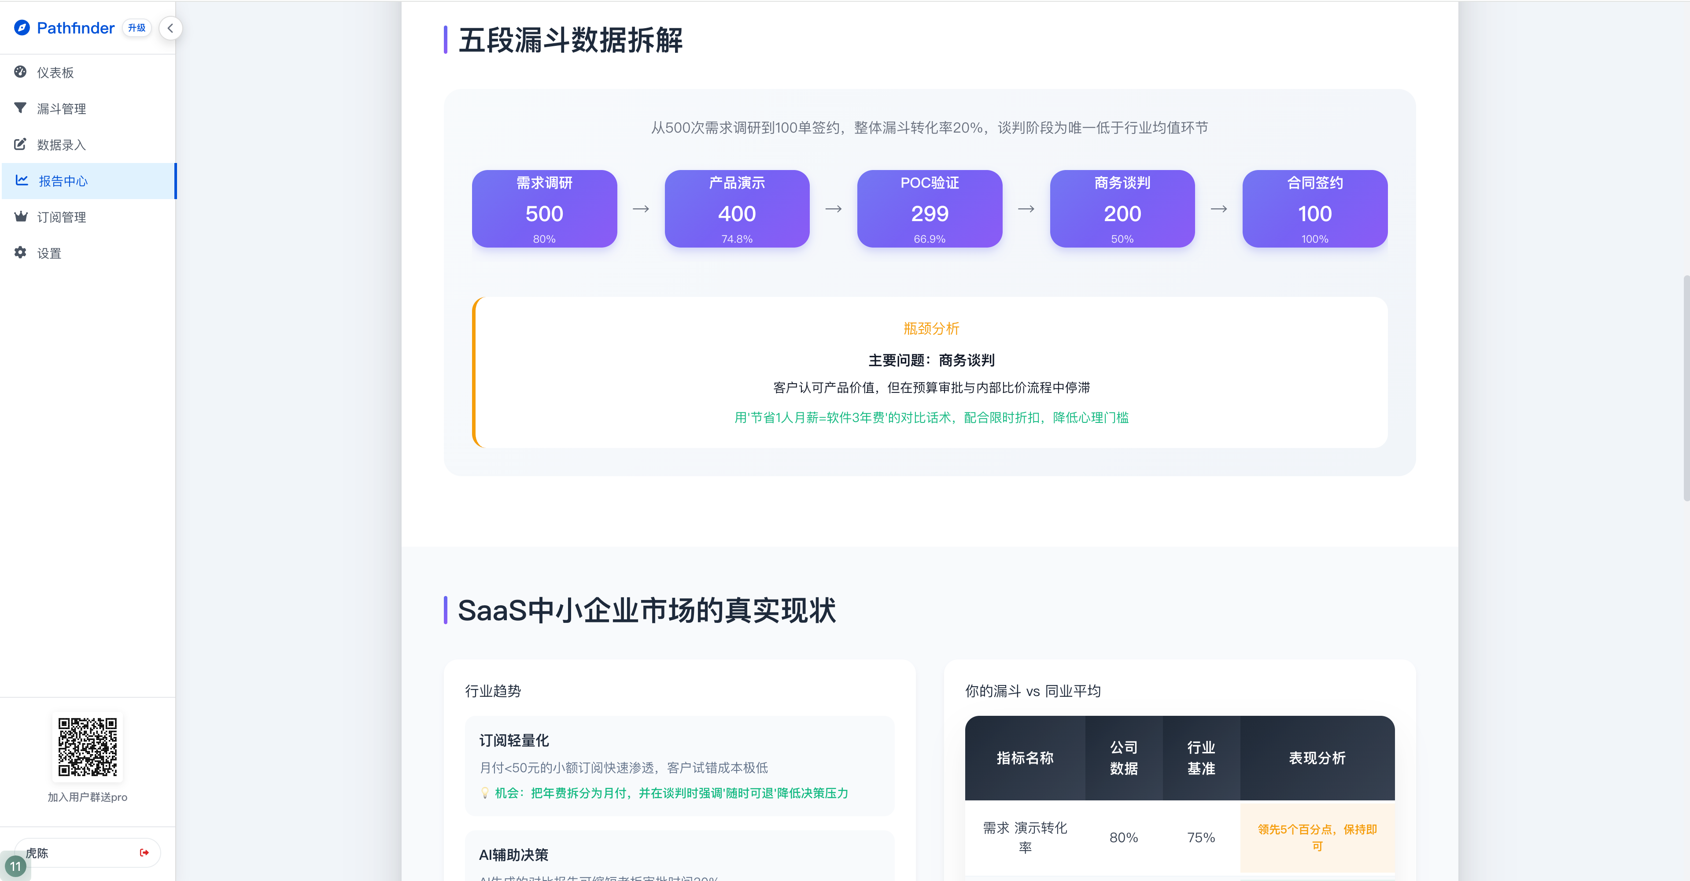Select 数据录入 in the sidebar
Image resolution: width=1690 pixels, height=881 pixels.
pyautogui.click(x=61, y=144)
